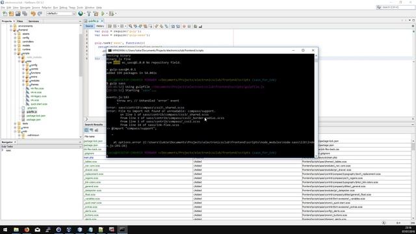Screen dimensions: 416x234
Task: Click the File name column header
Action: click(x=90, y=136)
